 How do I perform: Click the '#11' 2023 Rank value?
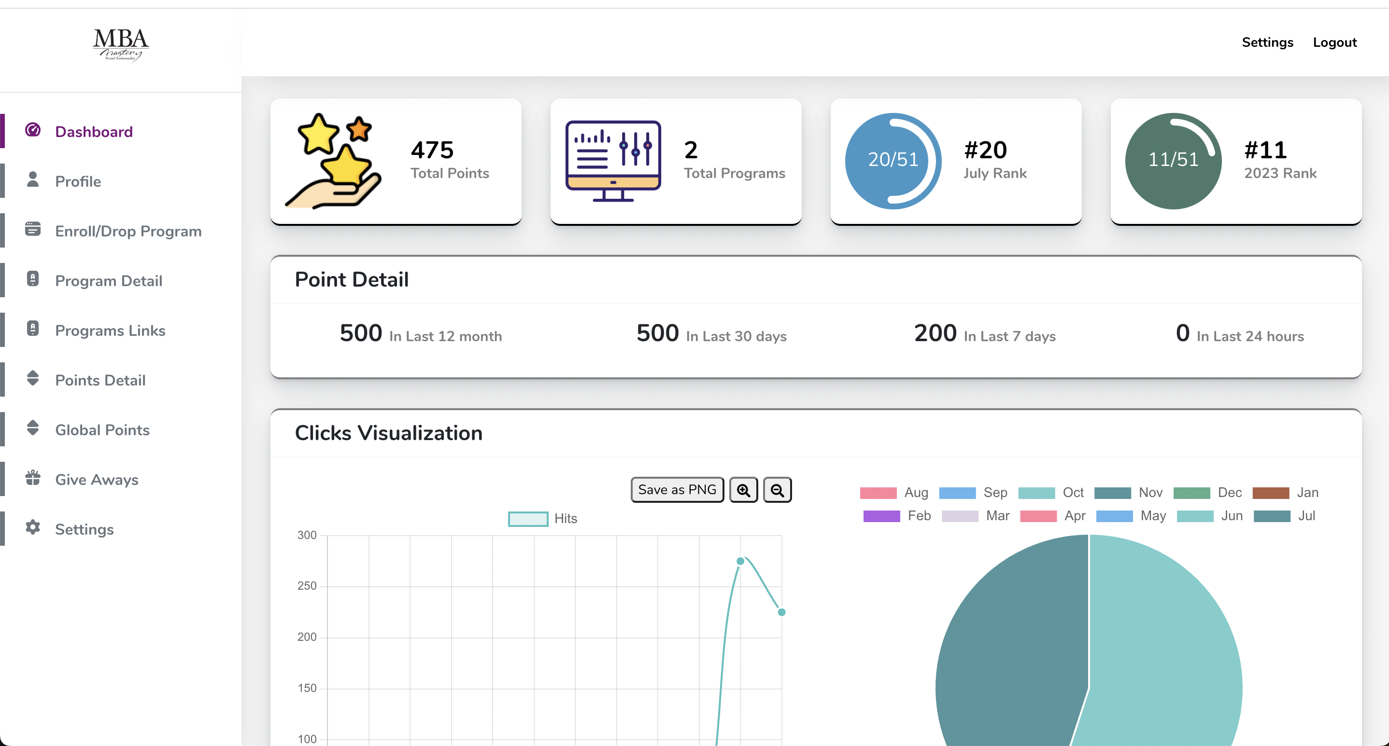(x=1265, y=150)
